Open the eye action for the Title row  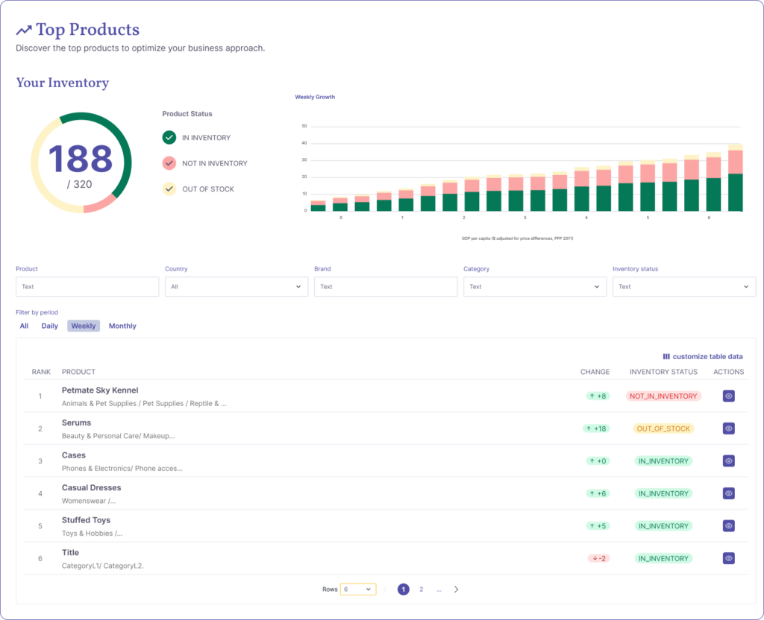coord(728,559)
